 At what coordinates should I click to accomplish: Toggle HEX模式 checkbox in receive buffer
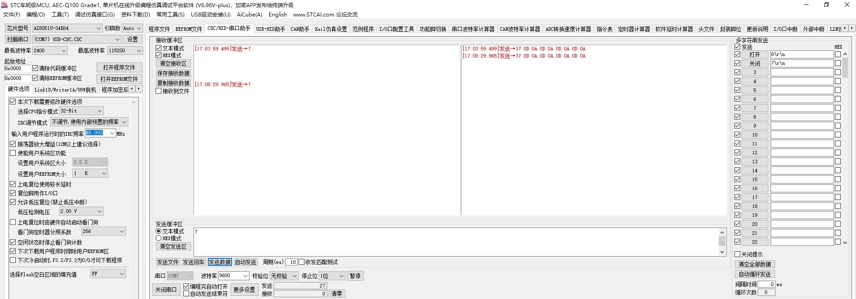coord(158,55)
